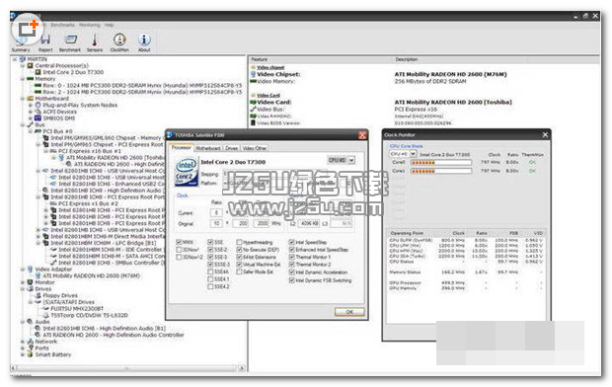Click the tree panel horizontal scrollbar
The height and width of the screenshot is (387, 612).
(x=128, y=368)
